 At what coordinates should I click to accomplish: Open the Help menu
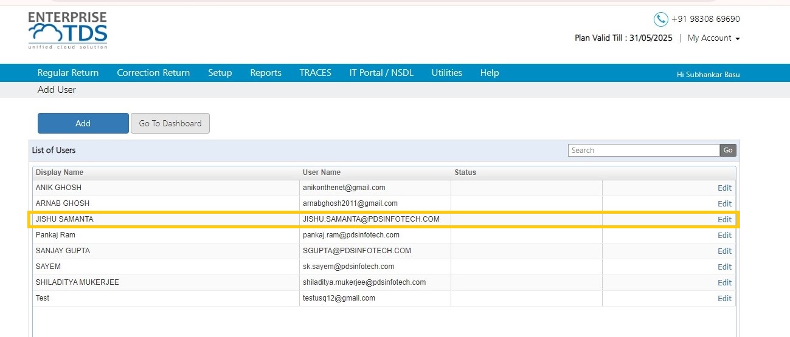(490, 73)
